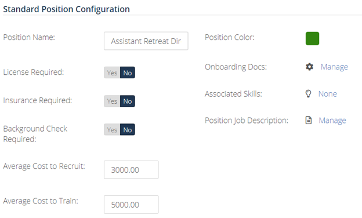Screen dimensions: 362x218
Task: Enable Background Check Required with Yes
Action: point(112,130)
